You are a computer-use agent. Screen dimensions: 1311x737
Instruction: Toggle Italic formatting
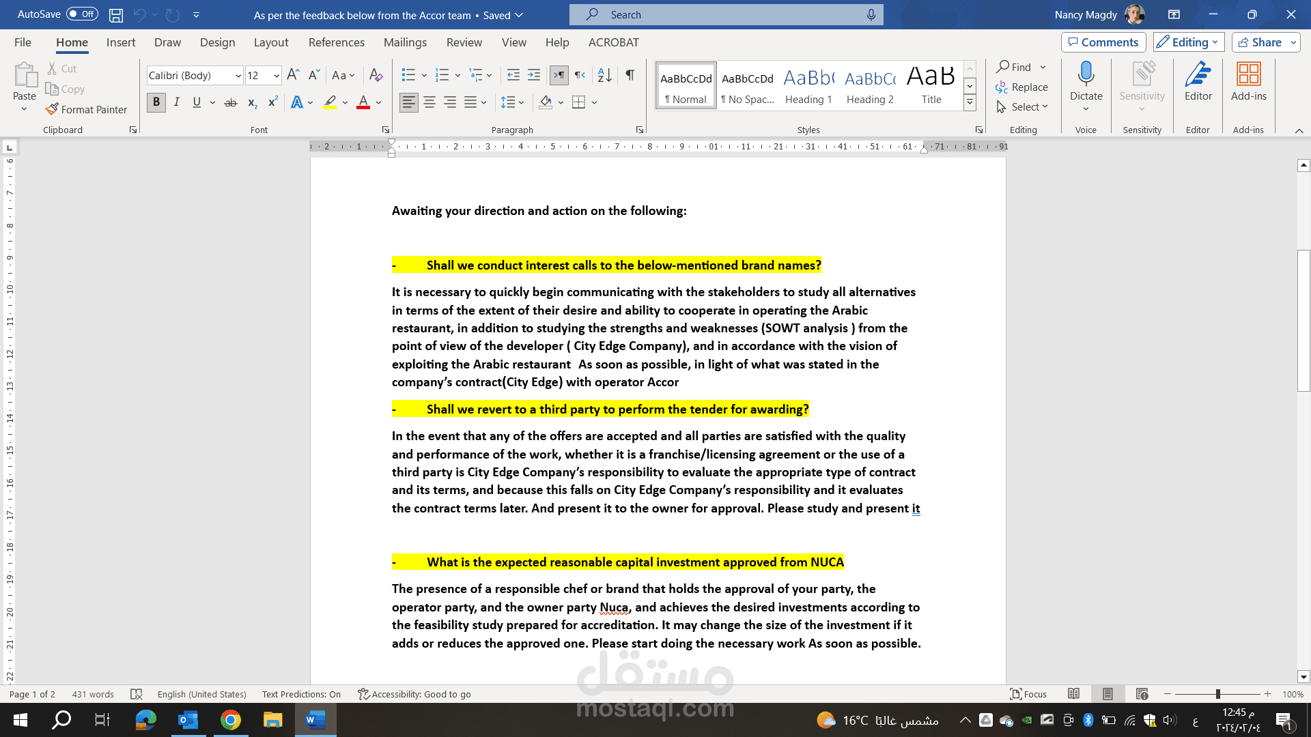coord(177,102)
